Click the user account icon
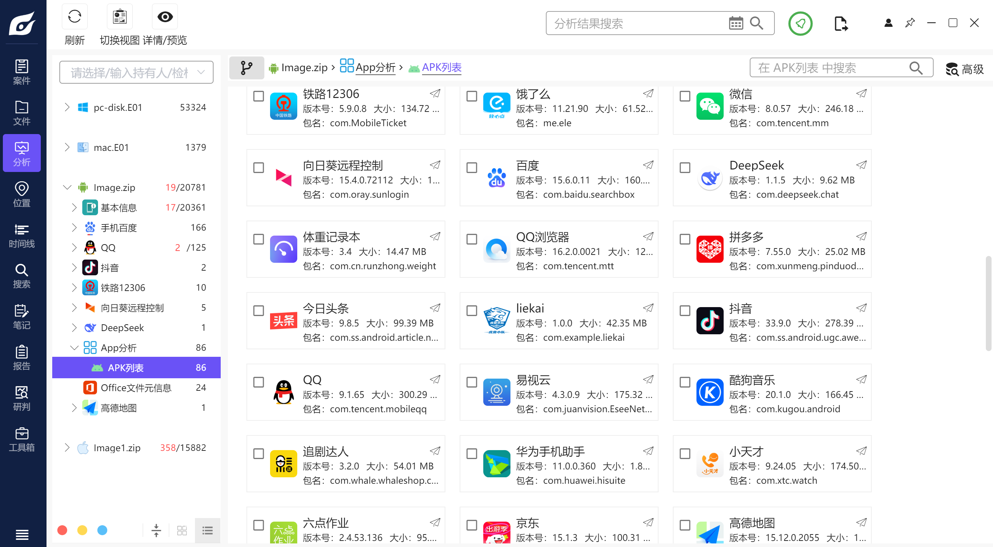The image size is (993, 547). (x=888, y=23)
